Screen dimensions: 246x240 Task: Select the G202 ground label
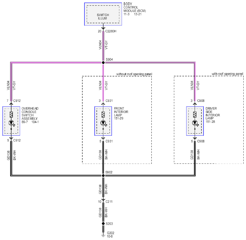[111, 233]
